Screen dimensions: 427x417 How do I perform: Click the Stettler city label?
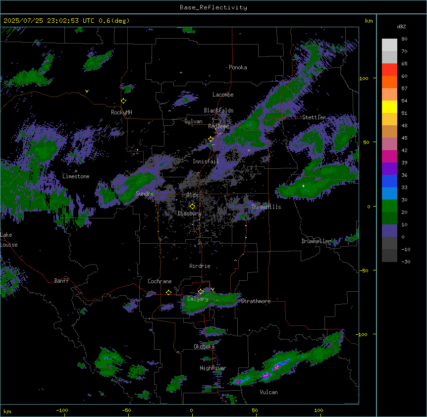point(314,117)
